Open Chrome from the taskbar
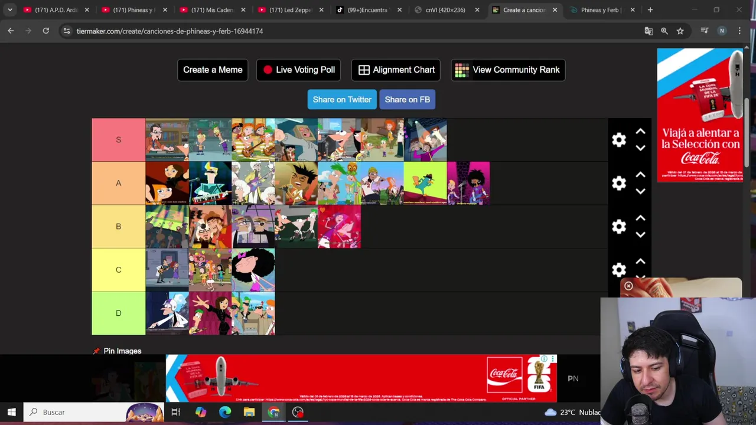The width and height of the screenshot is (756, 425). tap(273, 412)
